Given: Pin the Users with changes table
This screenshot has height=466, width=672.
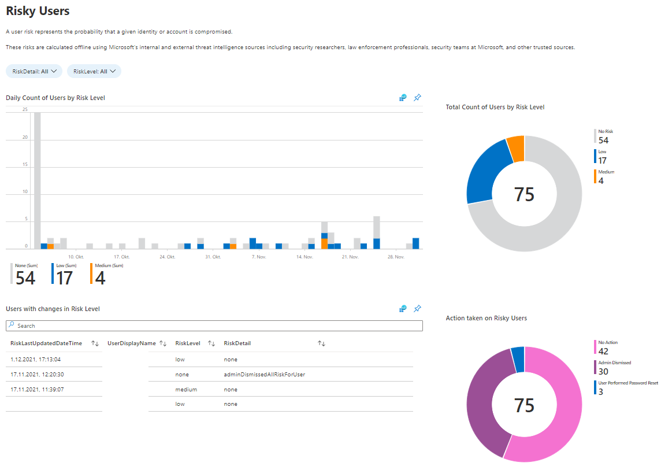Looking at the screenshot, I should pyautogui.click(x=417, y=309).
